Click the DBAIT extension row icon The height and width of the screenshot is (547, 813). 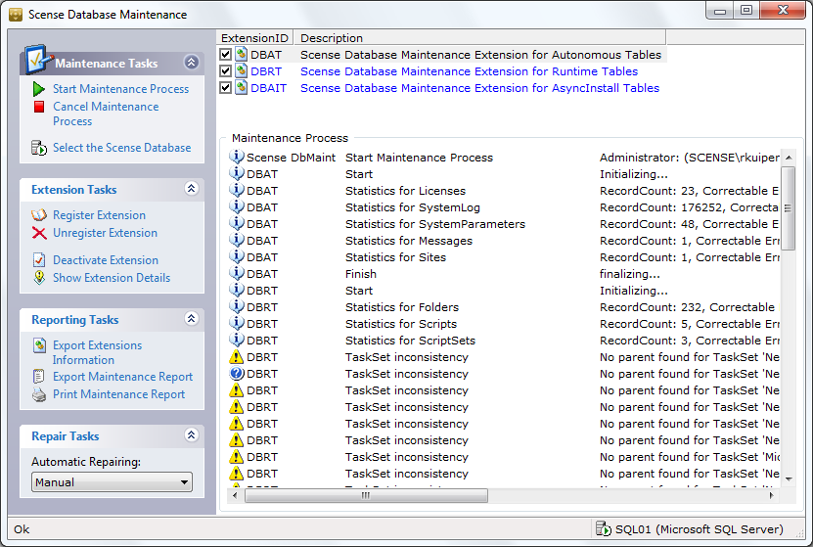coord(241,87)
